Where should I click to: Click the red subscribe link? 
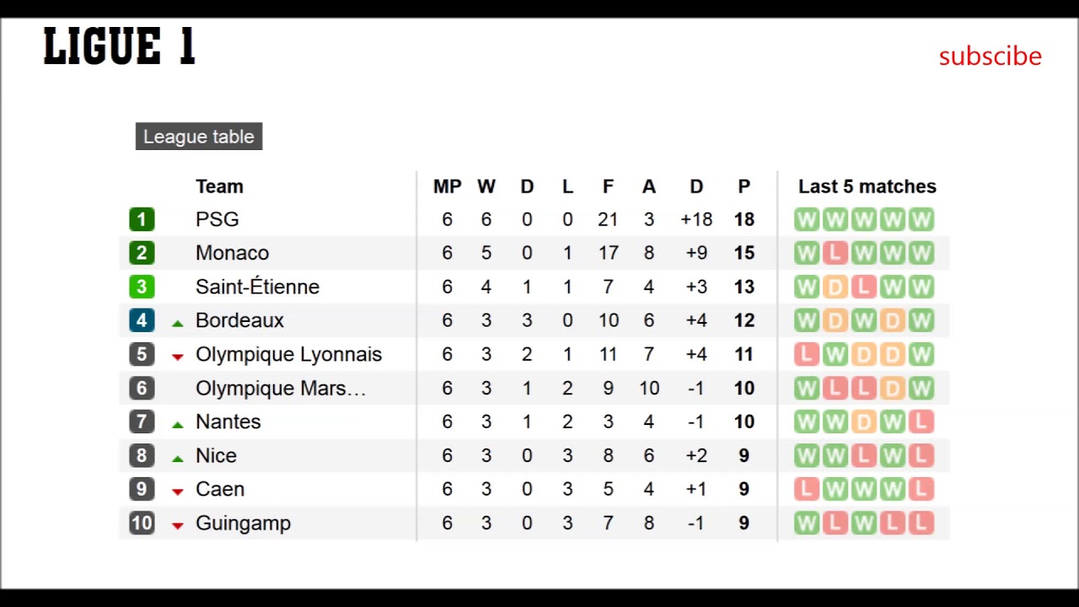(x=990, y=56)
